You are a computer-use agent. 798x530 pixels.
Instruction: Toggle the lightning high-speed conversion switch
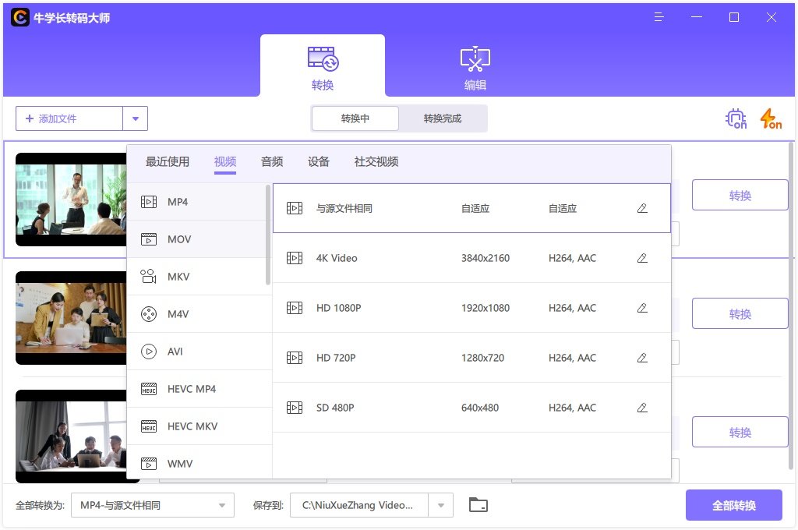[770, 118]
